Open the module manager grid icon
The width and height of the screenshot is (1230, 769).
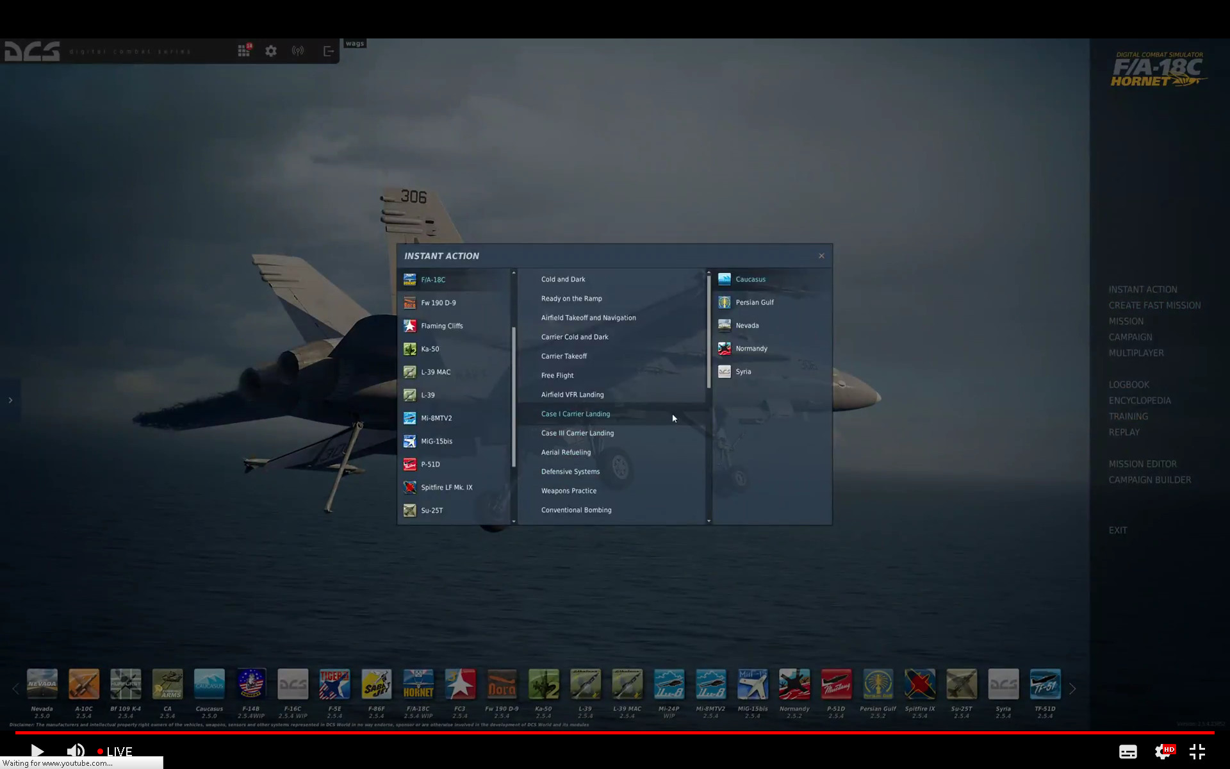point(243,51)
